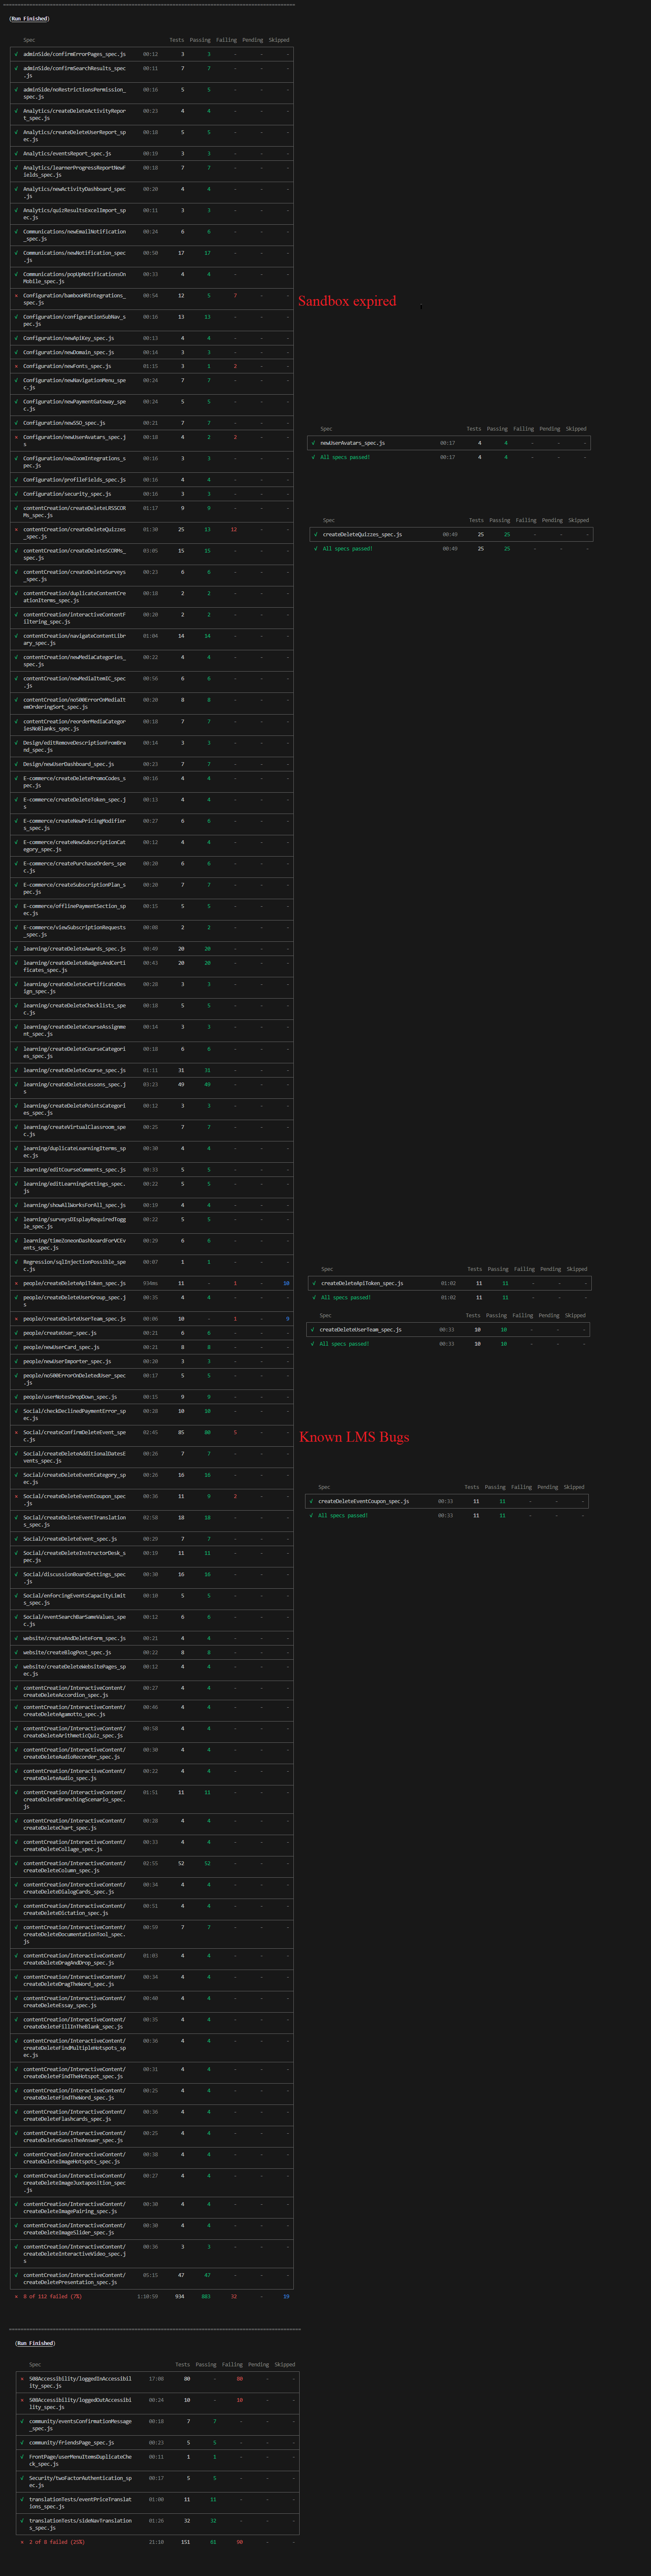This screenshot has width=651, height=2576.
Task: Select failed contentCreation/createDeleteQuizzes_spec.js main row
Action: 152,533
